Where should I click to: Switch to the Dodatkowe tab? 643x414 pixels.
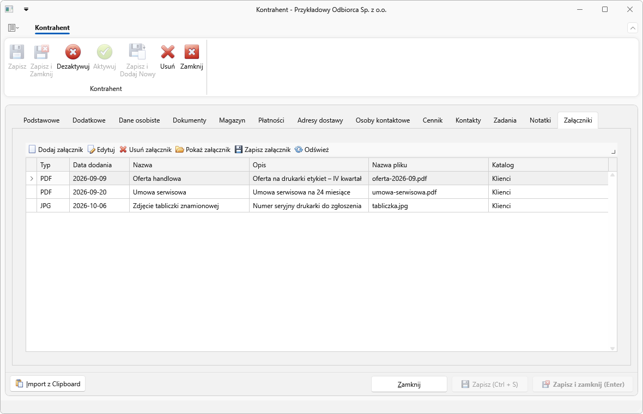pos(89,120)
